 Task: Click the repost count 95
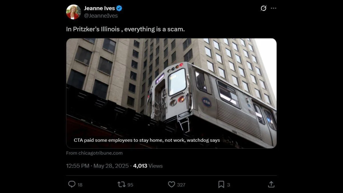(130, 185)
